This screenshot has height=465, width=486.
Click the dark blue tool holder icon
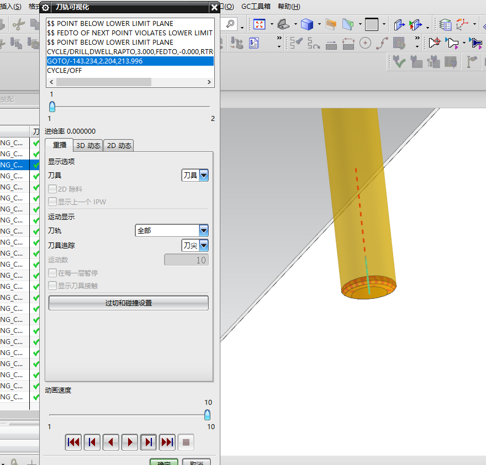(x=476, y=43)
